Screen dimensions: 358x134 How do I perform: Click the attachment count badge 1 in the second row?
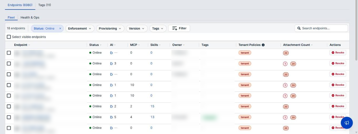click(x=285, y=64)
